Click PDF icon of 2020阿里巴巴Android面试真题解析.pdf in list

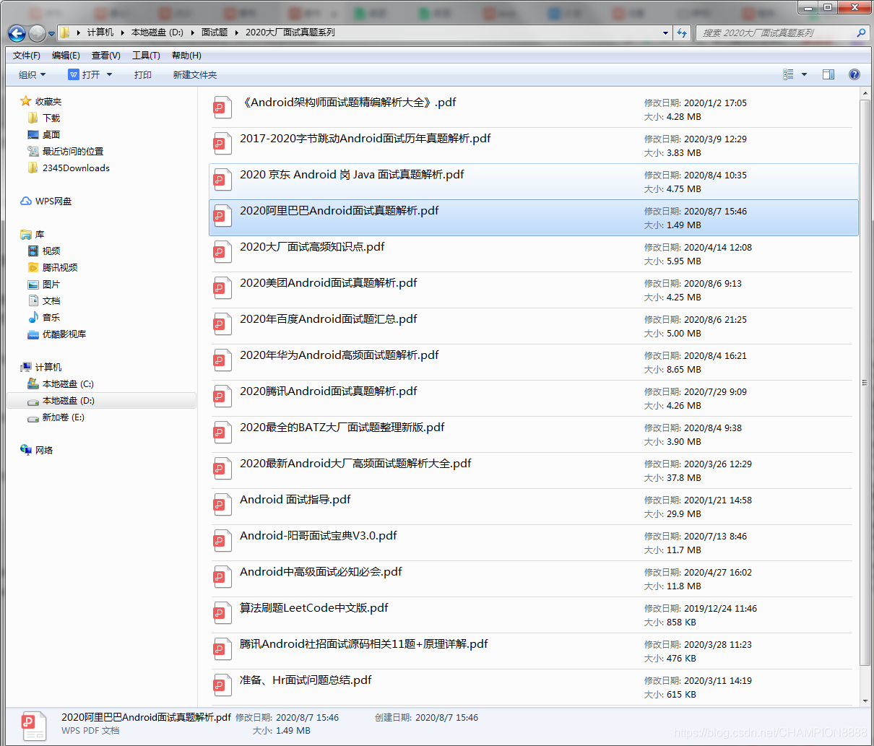pyautogui.click(x=222, y=215)
